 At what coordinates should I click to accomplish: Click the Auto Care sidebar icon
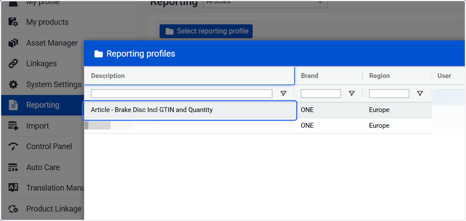[x=13, y=167]
